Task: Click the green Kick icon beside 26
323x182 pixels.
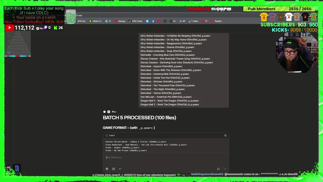Action: pos(56,28)
